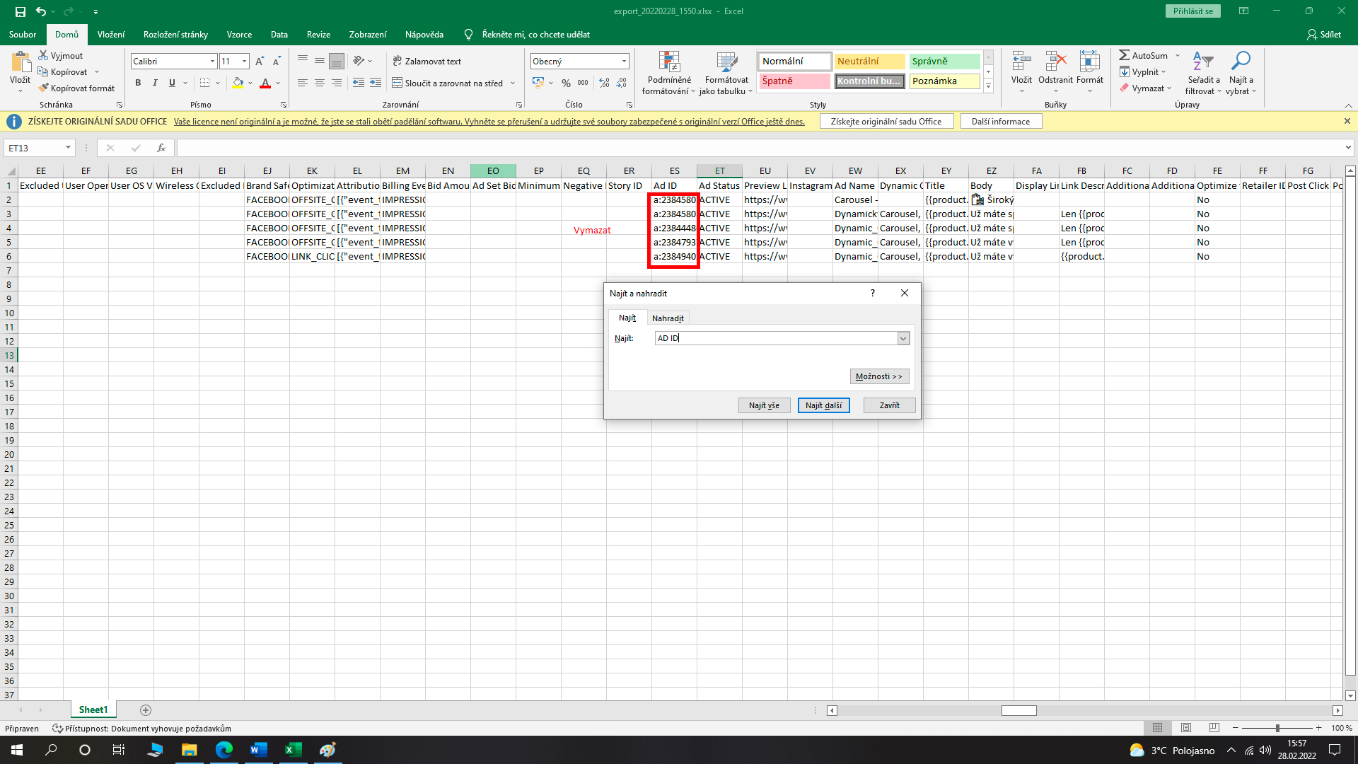Open the number format Obecný dropdown
This screenshot has height=764, width=1358.
tap(624, 62)
